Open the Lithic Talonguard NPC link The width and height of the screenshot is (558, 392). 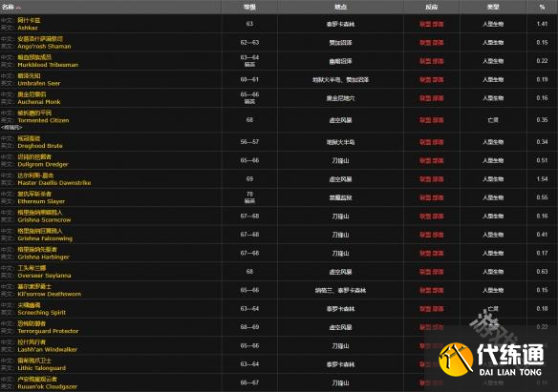[42, 368]
